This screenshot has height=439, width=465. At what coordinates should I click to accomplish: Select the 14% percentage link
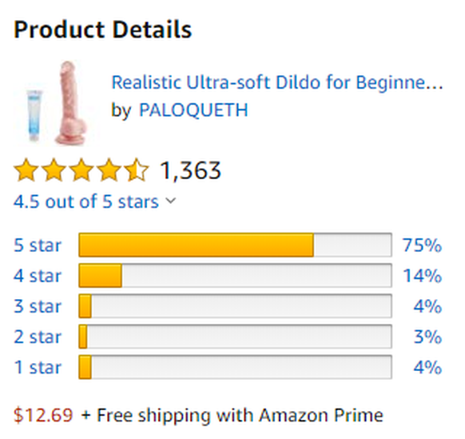[423, 276]
